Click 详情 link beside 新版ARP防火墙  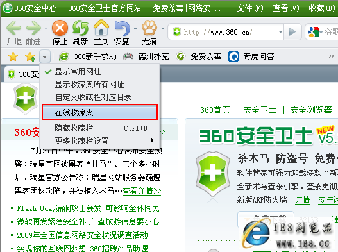(x=303, y=200)
